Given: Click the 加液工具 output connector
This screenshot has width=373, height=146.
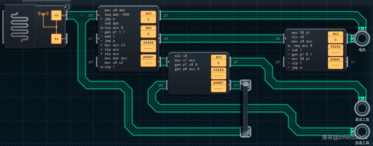Looking at the screenshot, I should coord(362,131).
